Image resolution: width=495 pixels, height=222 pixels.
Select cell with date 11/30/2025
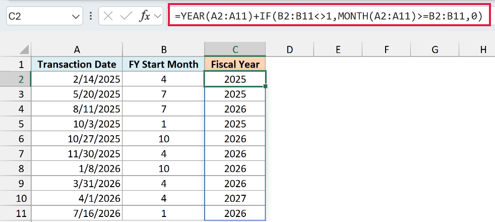(x=77, y=154)
